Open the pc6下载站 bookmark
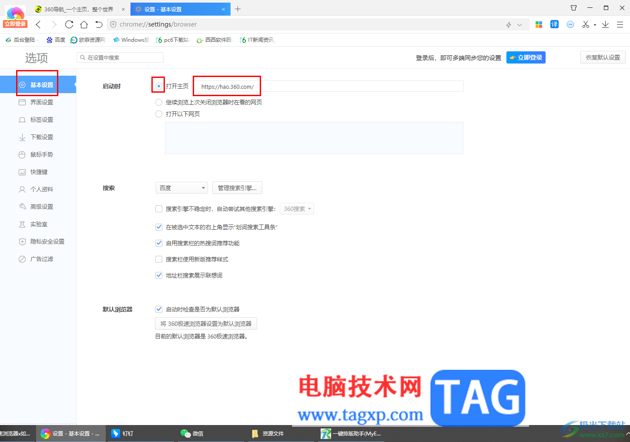 (172, 40)
